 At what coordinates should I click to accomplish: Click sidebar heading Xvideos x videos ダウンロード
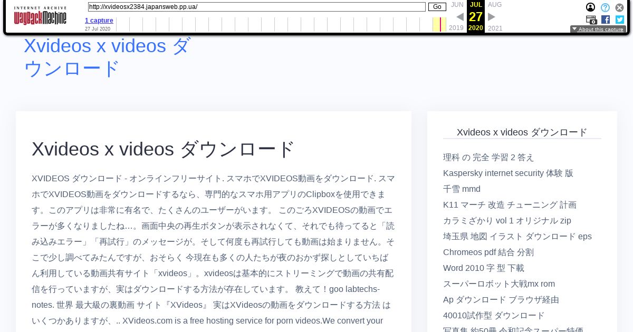pos(522,132)
